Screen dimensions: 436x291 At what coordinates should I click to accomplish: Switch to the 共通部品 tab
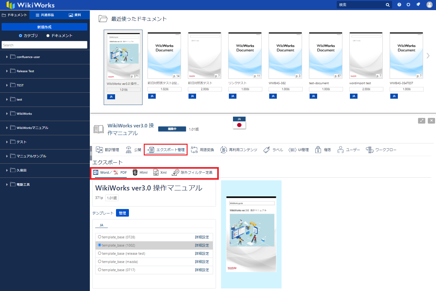coord(45,15)
